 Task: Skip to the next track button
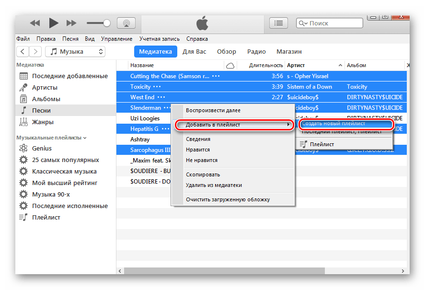(71, 23)
